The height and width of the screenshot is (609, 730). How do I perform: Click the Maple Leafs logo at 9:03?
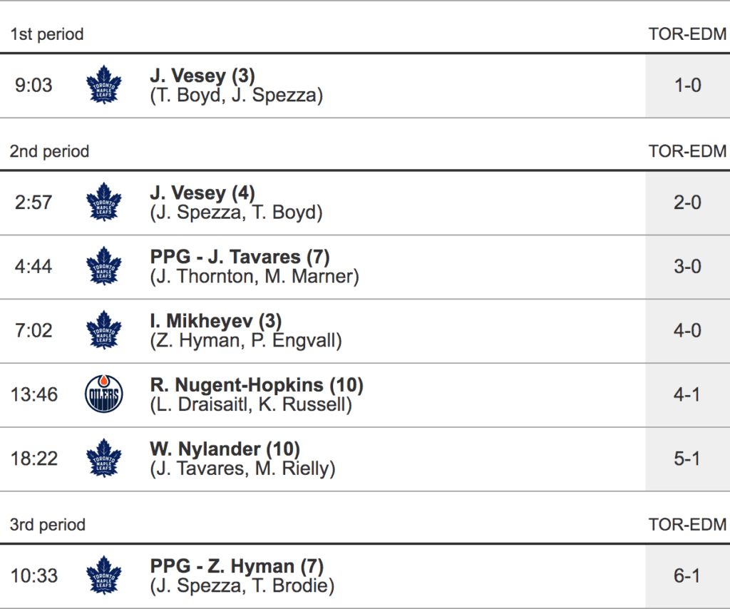pyautogui.click(x=103, y=86)
